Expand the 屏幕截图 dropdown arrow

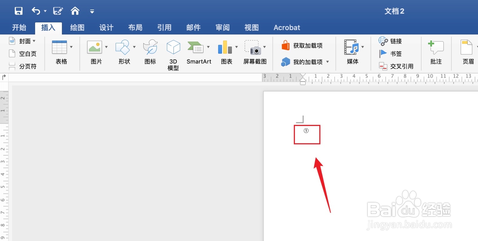coord(265,47)
